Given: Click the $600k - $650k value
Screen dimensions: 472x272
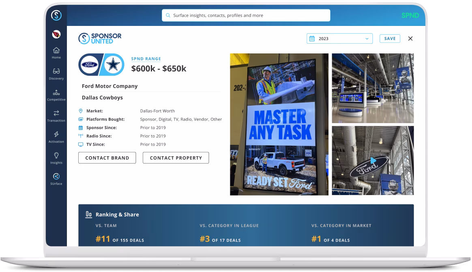Looking at the screenshot, I should tap(159, 68).
